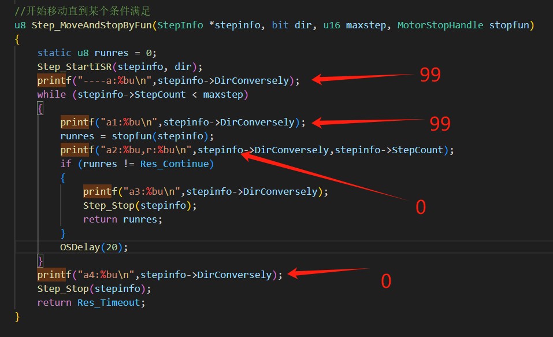Click the closing brace of while loop
Viewport: 553px width, 337px height.
(40, 261)
